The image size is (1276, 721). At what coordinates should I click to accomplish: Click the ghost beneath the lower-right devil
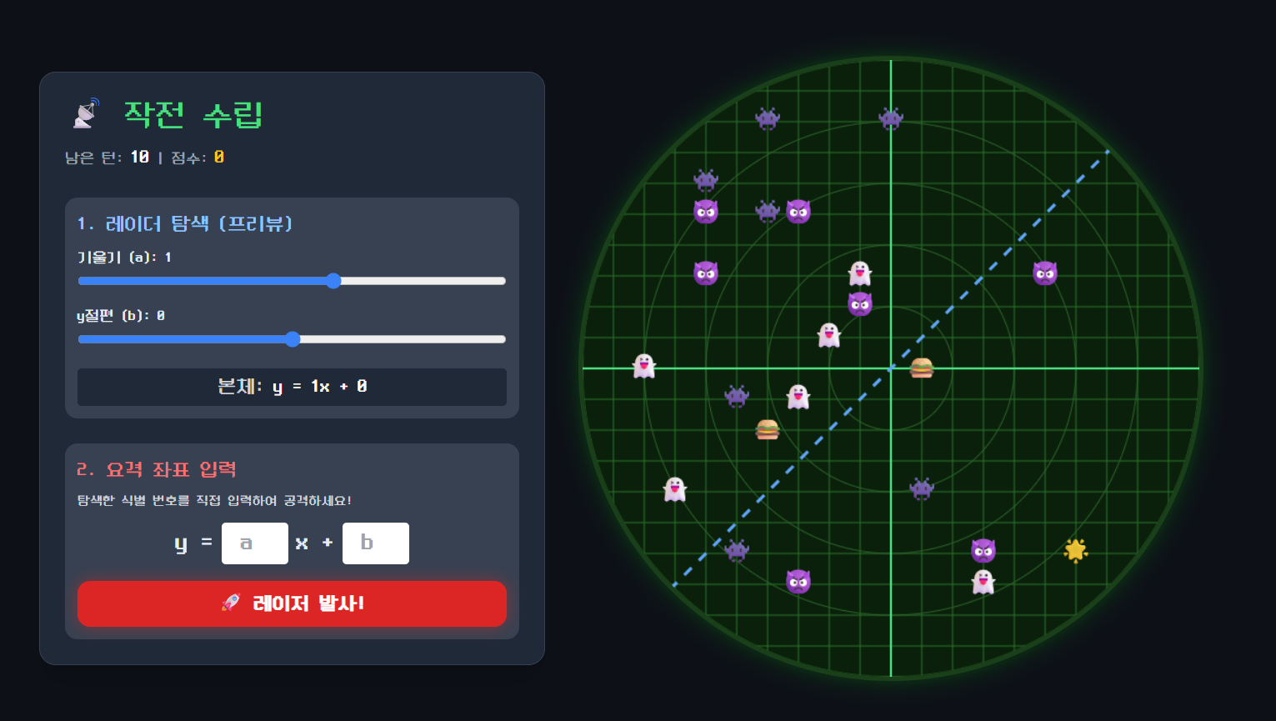click(983, 581)
